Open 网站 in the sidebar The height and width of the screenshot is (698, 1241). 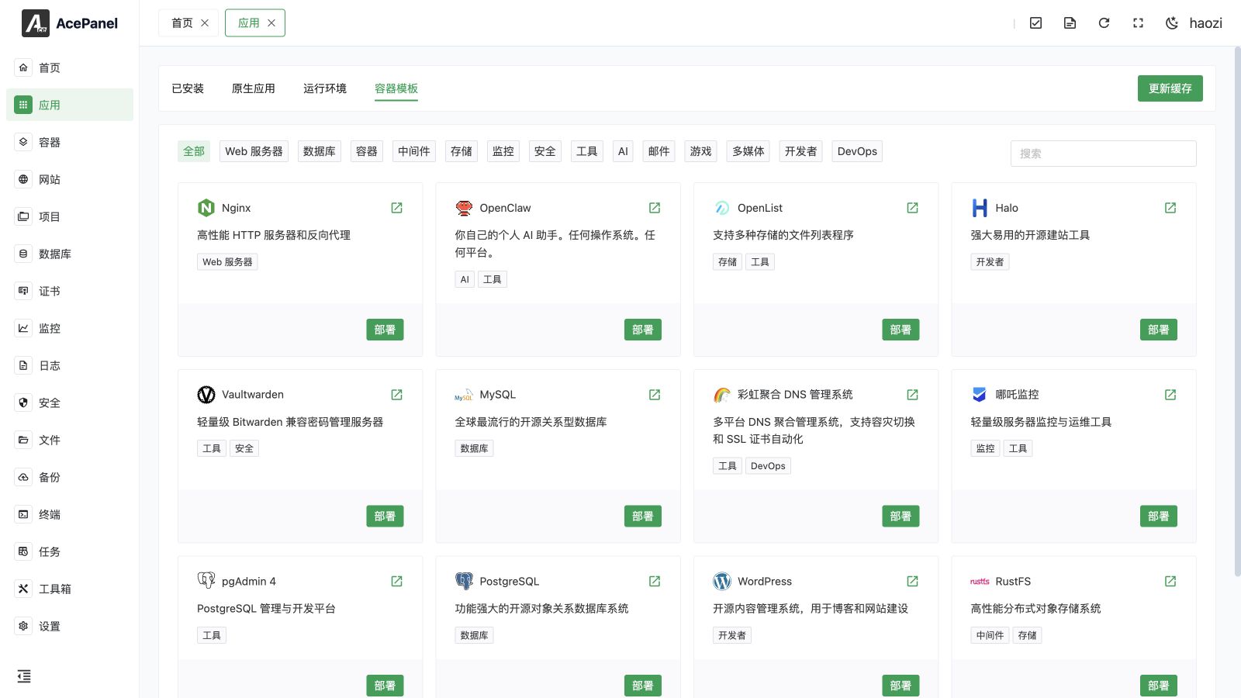[70, 179]
